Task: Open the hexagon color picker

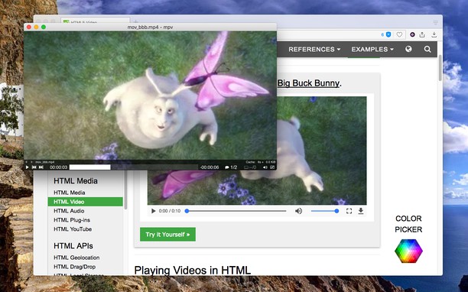Action: pyautogui.click(x=408, y=251)
